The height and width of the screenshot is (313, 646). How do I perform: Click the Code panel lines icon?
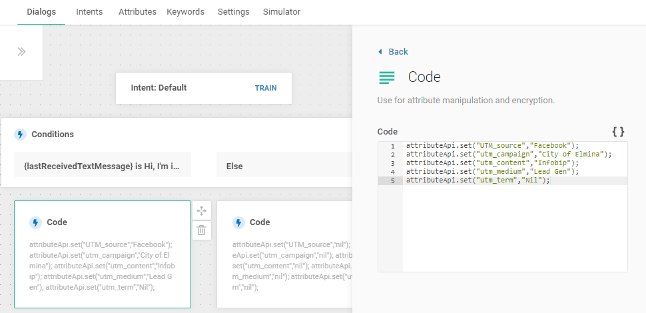coord(387,77)
